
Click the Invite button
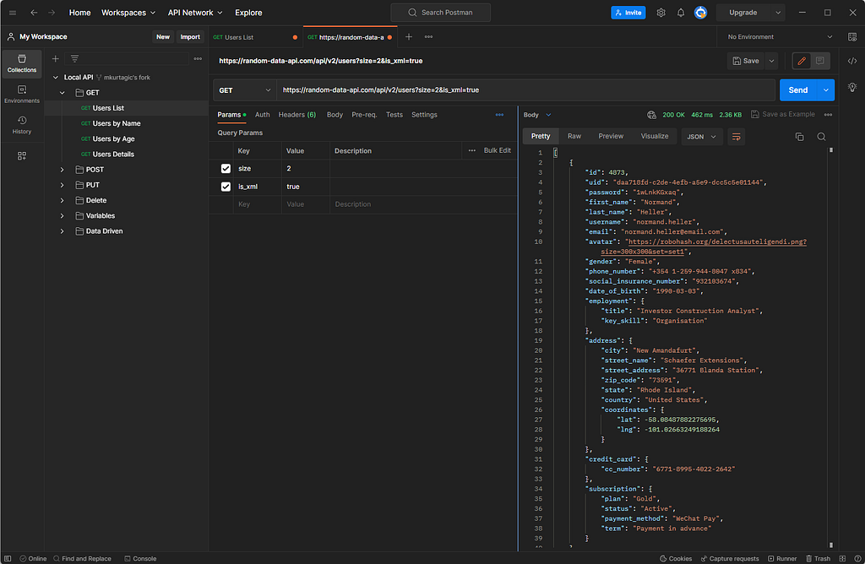coord(628,13)
